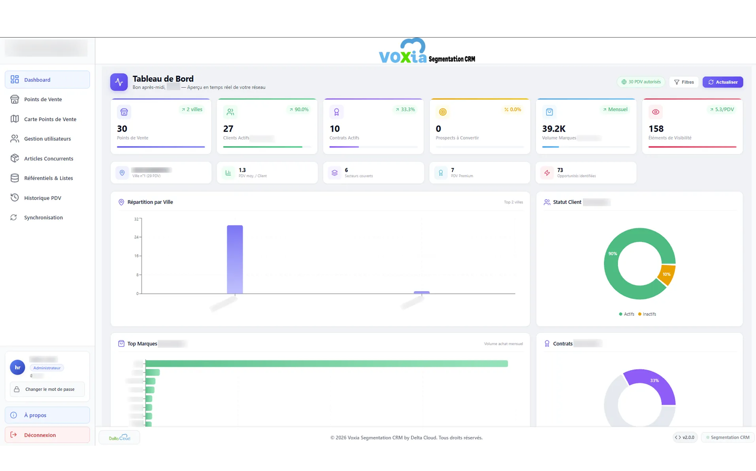This screenshot has height=471, width=756.
Task: Open Gestion utilisateurs in the sidebar
Action: pos(47,139)
